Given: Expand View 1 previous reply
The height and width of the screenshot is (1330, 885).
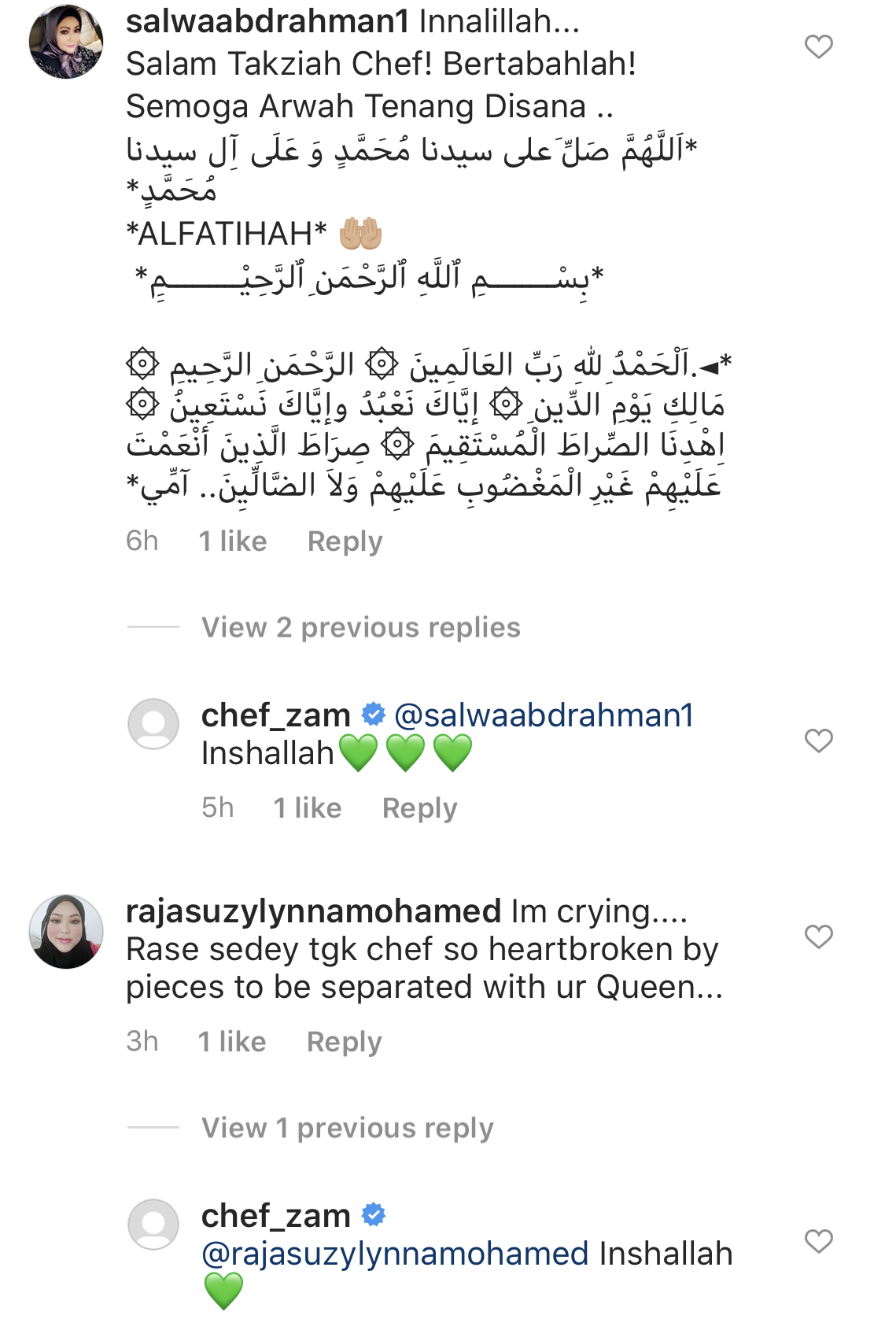Looking at the screenshot, I should click(347, 1128).
